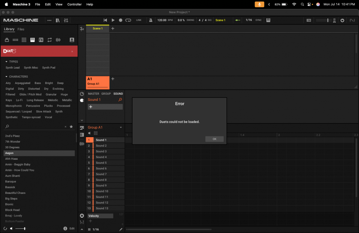Image resolution: width=359 pixels, height=233 pixels.
Task: Click the 0.0 % swing value
Action: (181, 20)
